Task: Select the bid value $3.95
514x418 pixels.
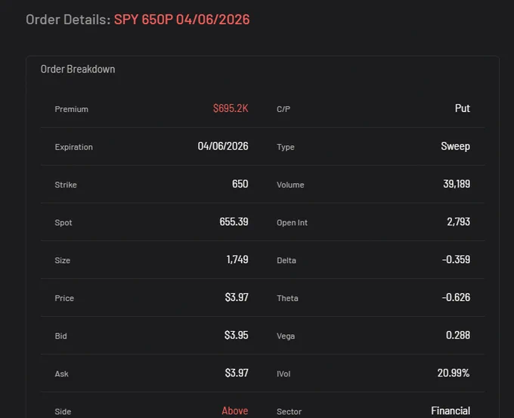Action: 237,335
